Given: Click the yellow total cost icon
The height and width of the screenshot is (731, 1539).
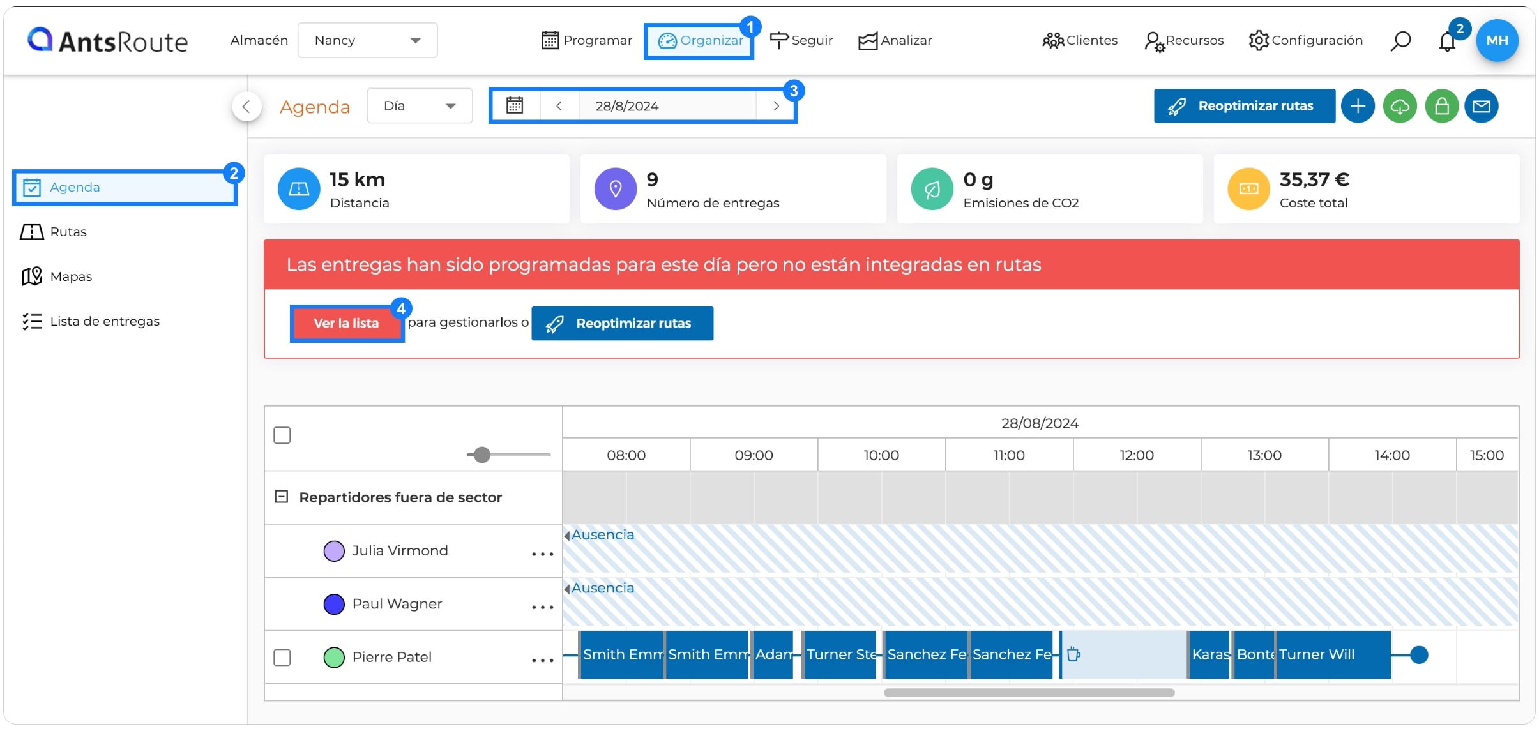Looking at the screenshot, I should 1248,189.
